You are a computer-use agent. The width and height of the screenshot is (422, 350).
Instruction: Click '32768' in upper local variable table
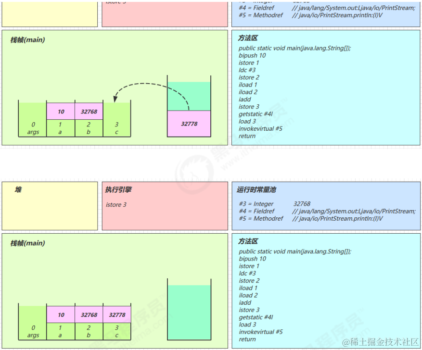(x=89, y=111)
